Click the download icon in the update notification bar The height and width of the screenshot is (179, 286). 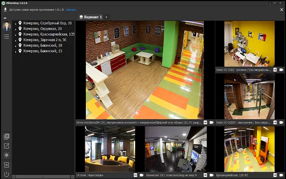click(5, 9)
